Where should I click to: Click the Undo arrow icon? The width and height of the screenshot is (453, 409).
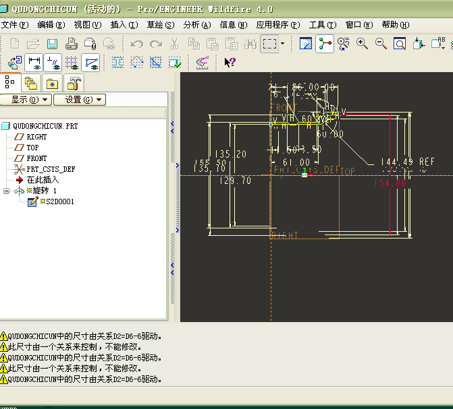[x=136, y=44]
